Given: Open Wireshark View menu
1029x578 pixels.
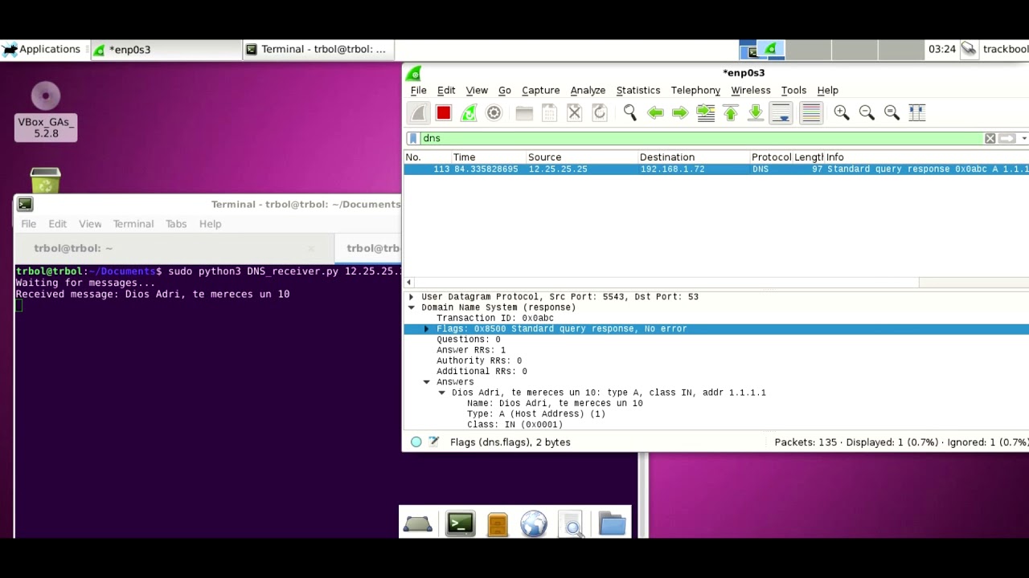Looking at the screenshot, I should coord(477,90).
